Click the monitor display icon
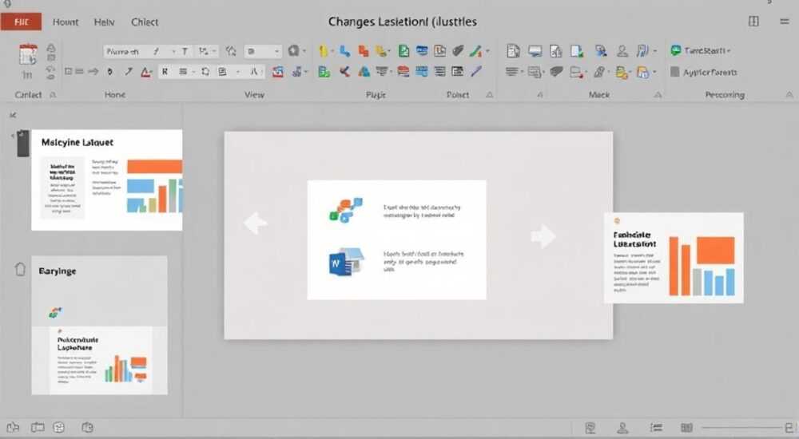 (535, 50)
